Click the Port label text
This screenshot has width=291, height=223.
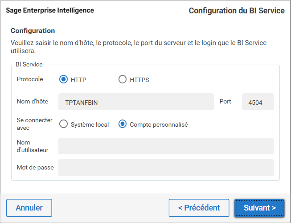click(225, 101)
